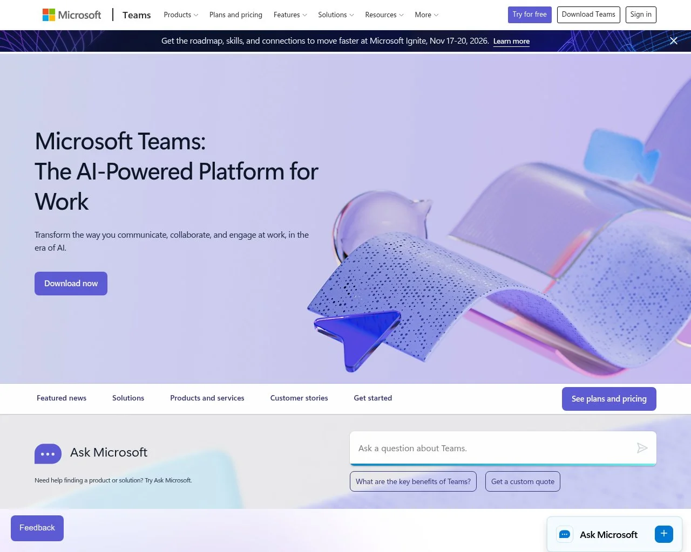
Task: Follow the Learn more link in banner
Action: [511, 42]
